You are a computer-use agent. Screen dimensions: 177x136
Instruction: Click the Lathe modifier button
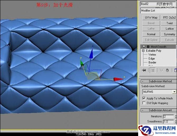tap(151, 28)
